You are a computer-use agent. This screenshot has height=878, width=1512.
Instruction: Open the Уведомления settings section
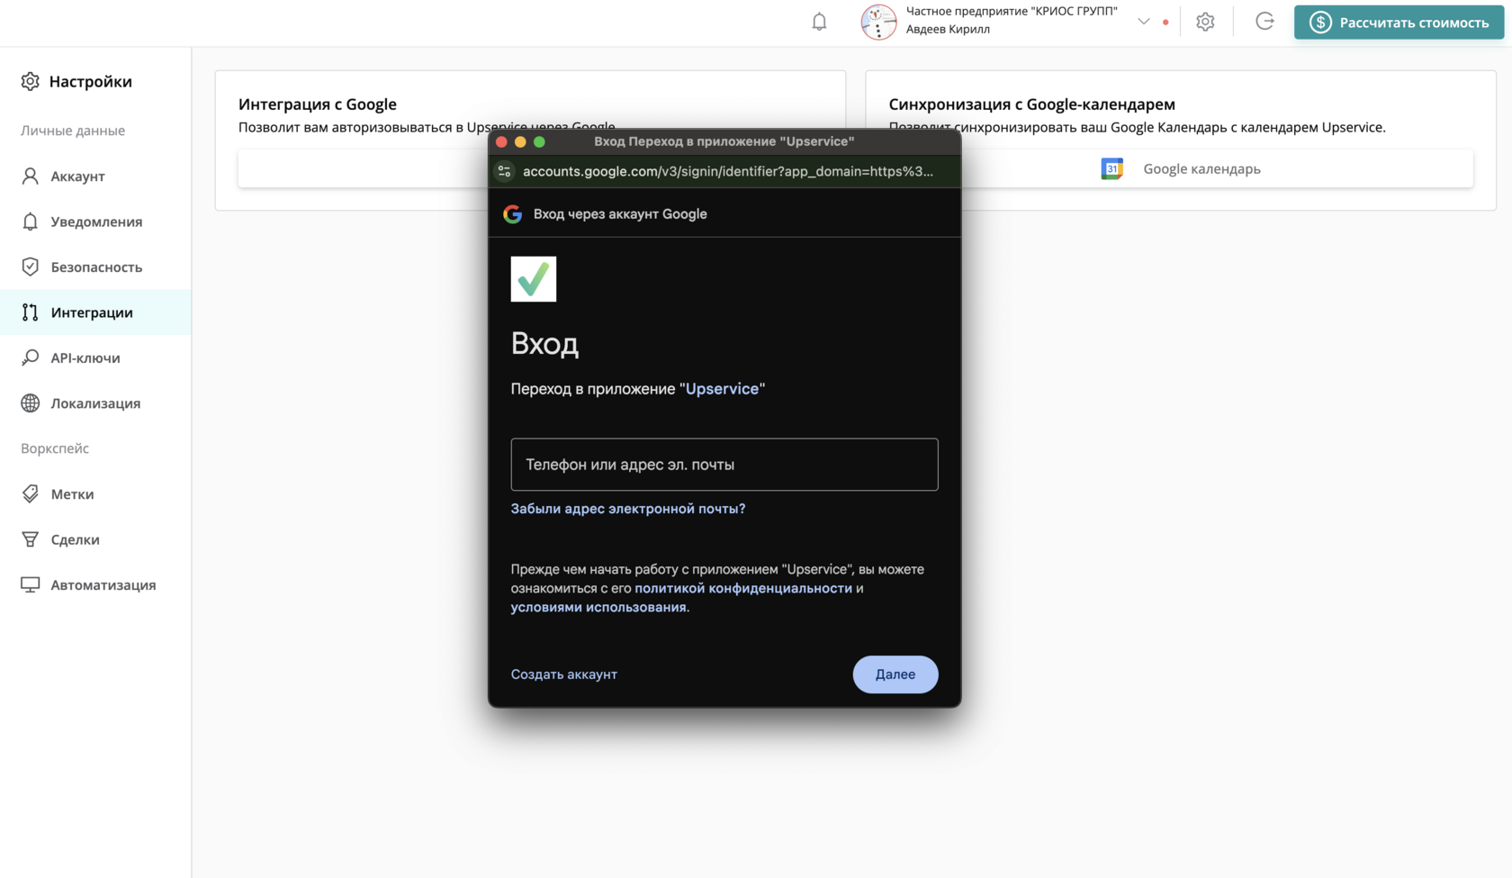(95, 222)
